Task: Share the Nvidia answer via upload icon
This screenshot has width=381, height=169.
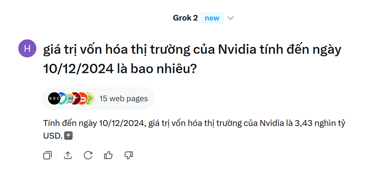Action: (x=68, y=155)
